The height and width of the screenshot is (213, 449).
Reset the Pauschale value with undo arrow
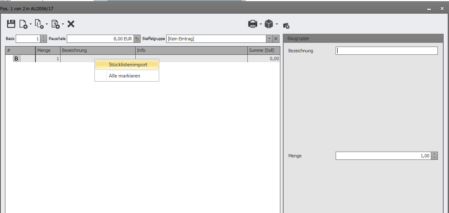[137, 39]
